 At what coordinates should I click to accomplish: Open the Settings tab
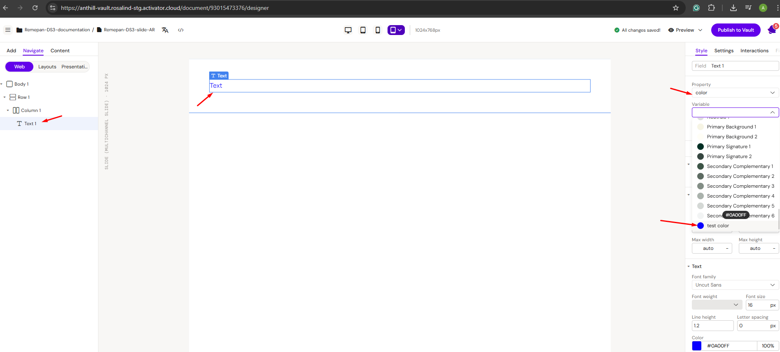pyautogui.click(x=724, y=51)
